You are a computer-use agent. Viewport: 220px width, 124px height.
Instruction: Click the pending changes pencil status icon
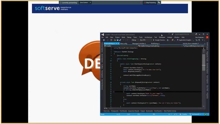175,114
